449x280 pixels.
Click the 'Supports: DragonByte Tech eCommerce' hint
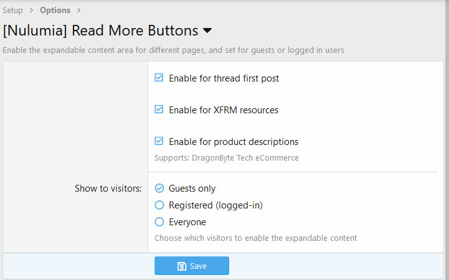226,158
